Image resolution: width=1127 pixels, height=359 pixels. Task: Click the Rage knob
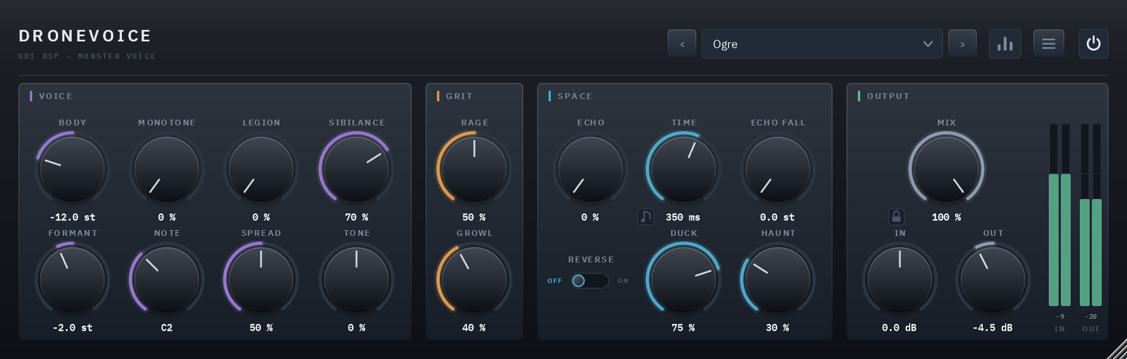coord(474,169)
